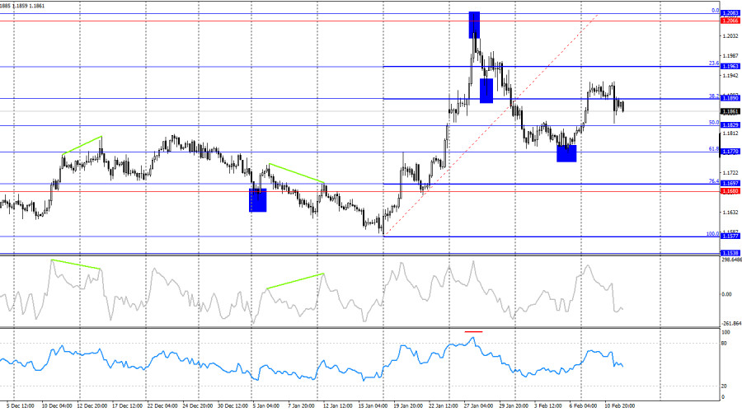Viewport: 742px width, 412px height.
Task: Click the 23.6 Fibonacci level text
Action: click(714, 63)
